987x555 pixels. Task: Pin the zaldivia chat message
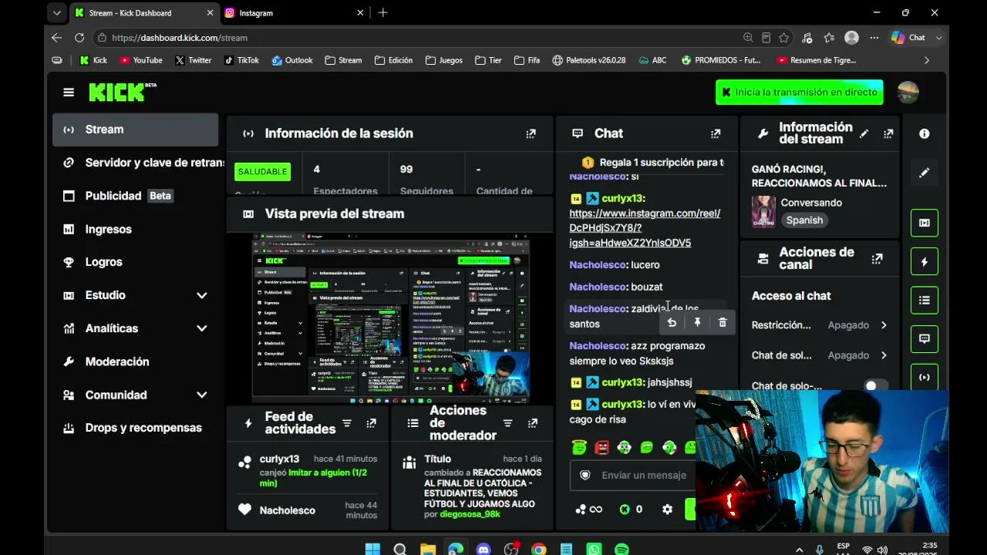tap(697, 323)
